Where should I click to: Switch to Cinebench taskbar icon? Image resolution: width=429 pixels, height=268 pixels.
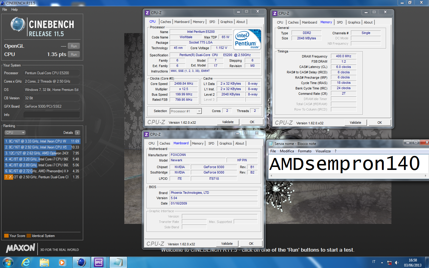pos(81,262)
